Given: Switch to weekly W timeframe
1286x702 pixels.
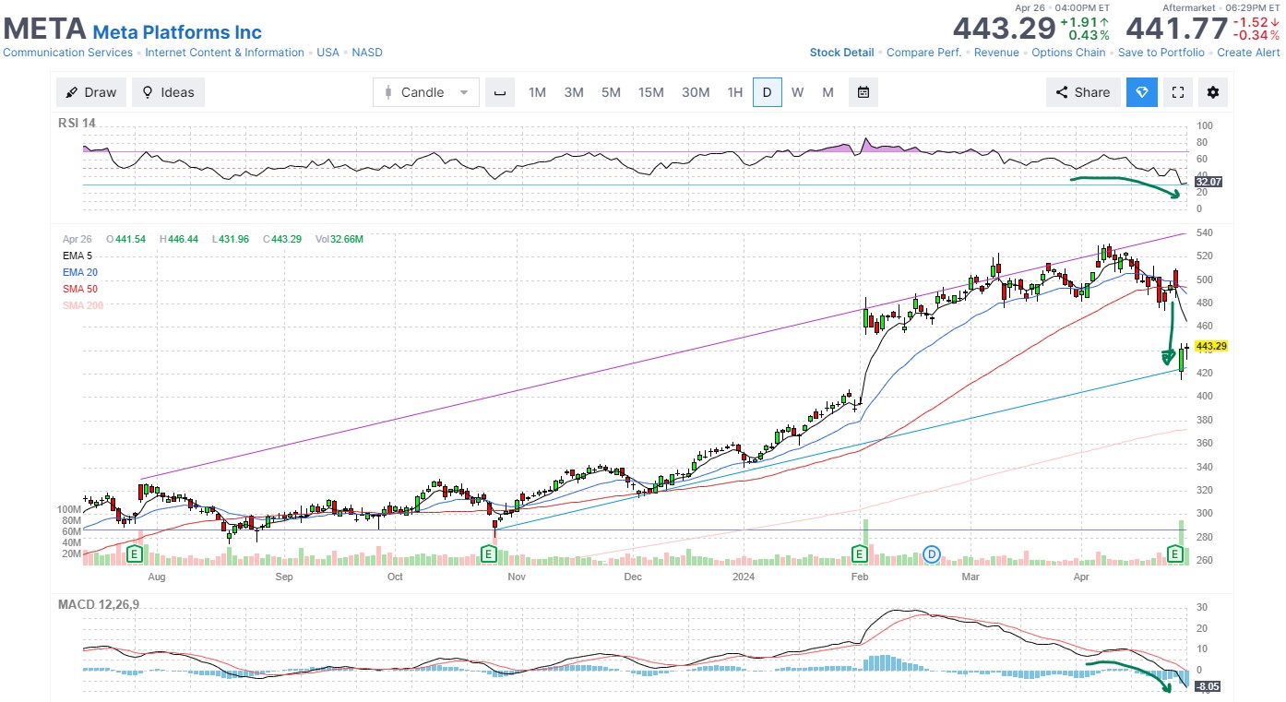Looking at the screenshot, I should 797,92.
